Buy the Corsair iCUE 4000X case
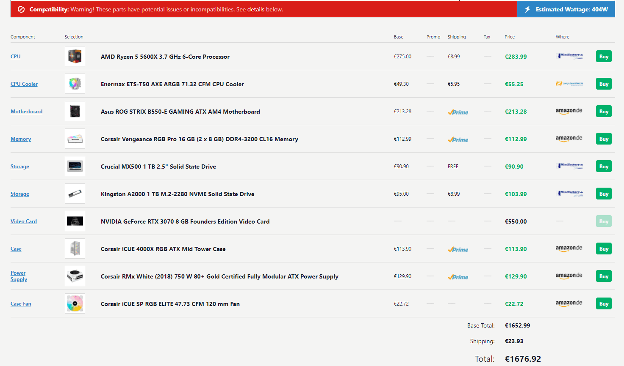This screenshot has height=366, width=624. point(604,249)
